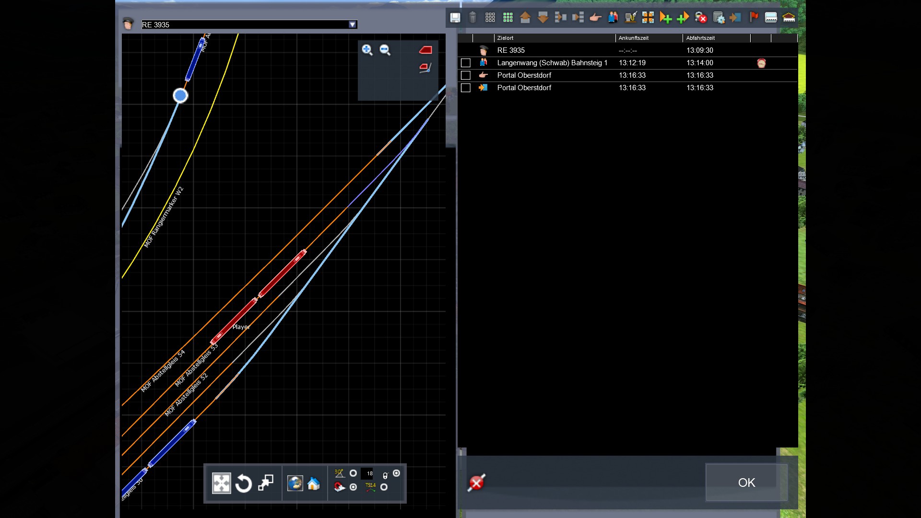The height and width of the screenshot is (518, 921).
Task: Toggle the 30 degree angle snap option
Action: [x=354, y=473]
